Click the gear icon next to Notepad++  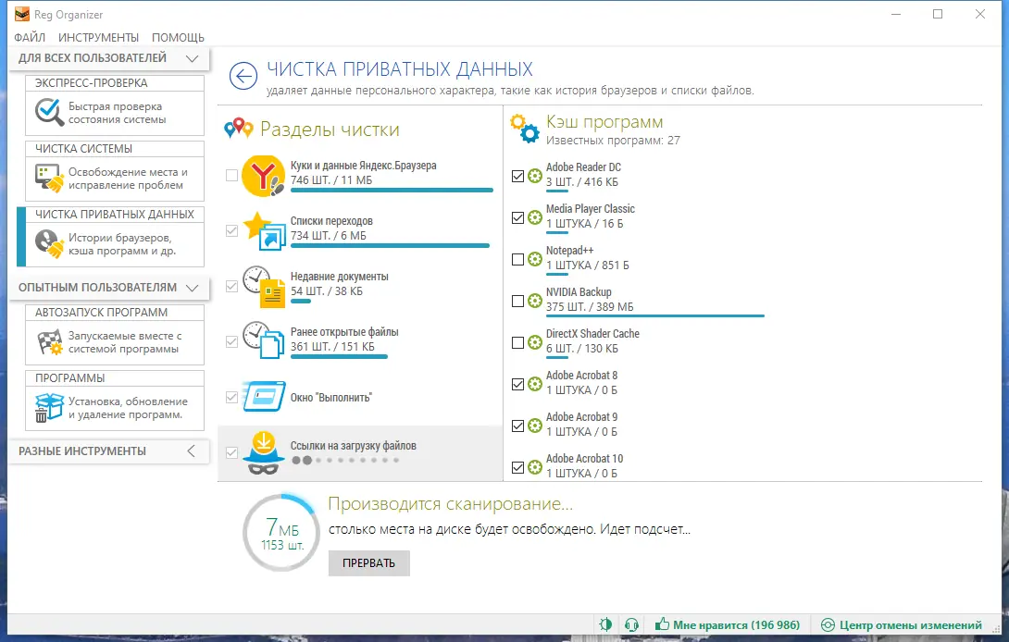click(x=535, y=259)
